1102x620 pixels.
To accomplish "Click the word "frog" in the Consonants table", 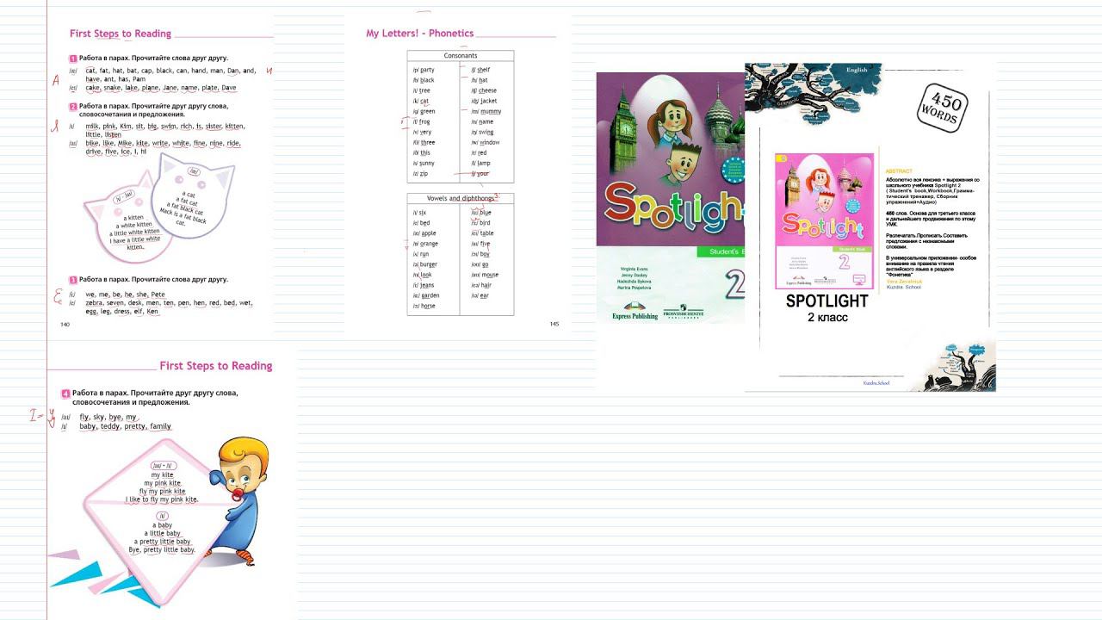I will 425,121.
